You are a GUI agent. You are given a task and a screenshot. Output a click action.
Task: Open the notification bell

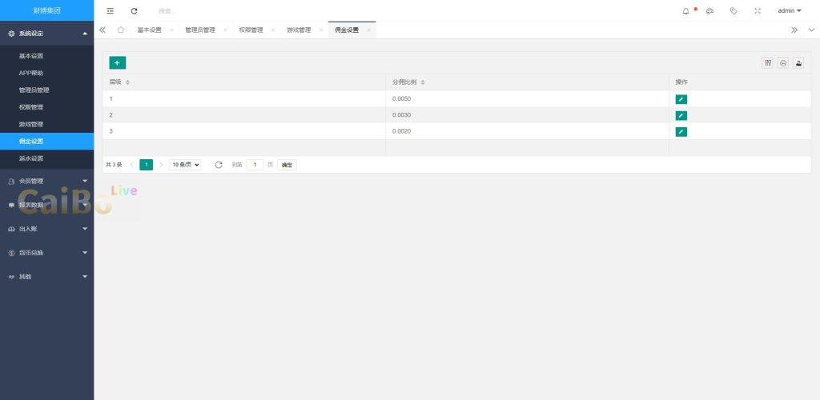685,10
